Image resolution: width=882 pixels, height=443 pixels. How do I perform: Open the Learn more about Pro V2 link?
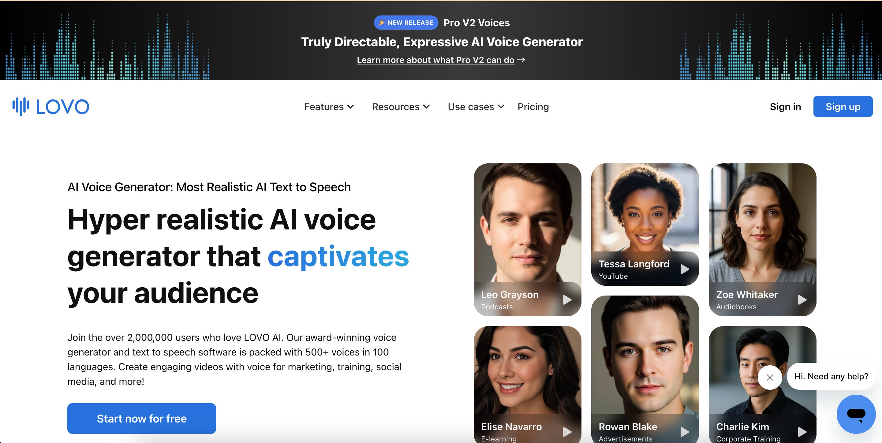(435, 60)
